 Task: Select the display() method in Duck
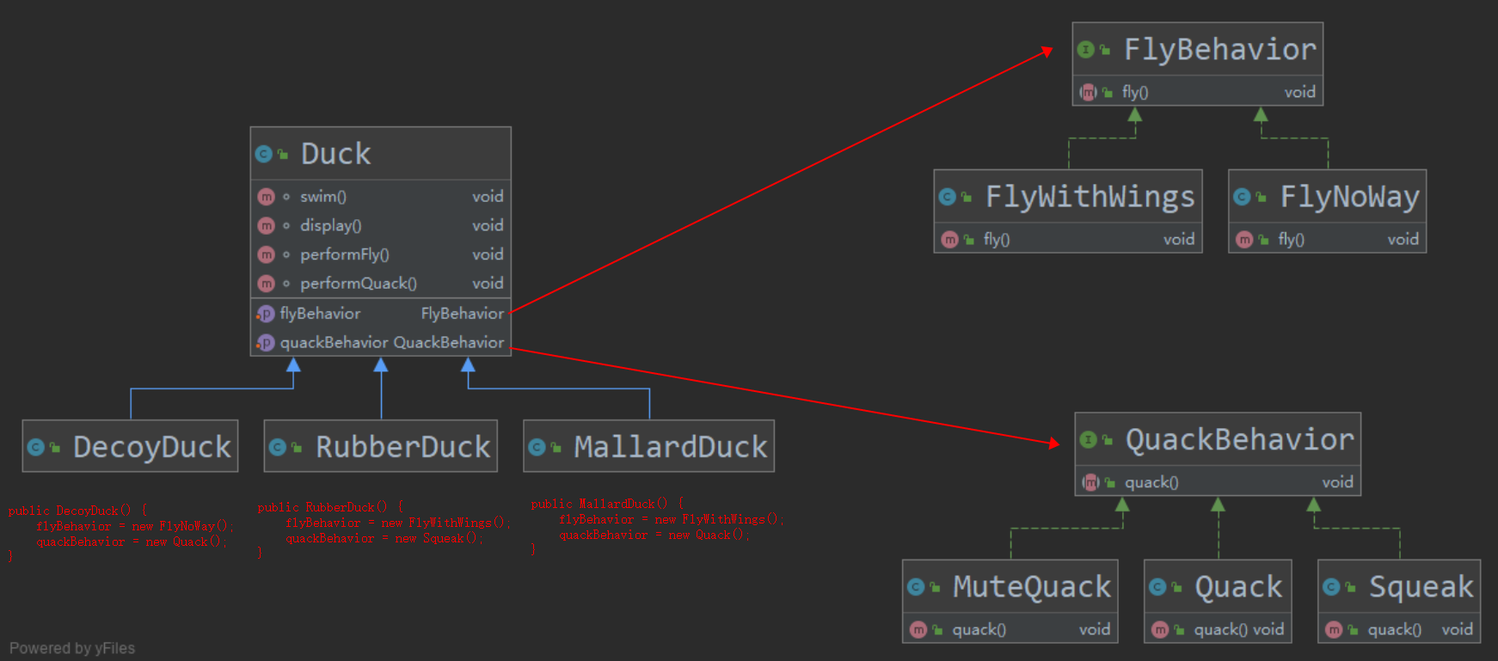pos(380,225)
